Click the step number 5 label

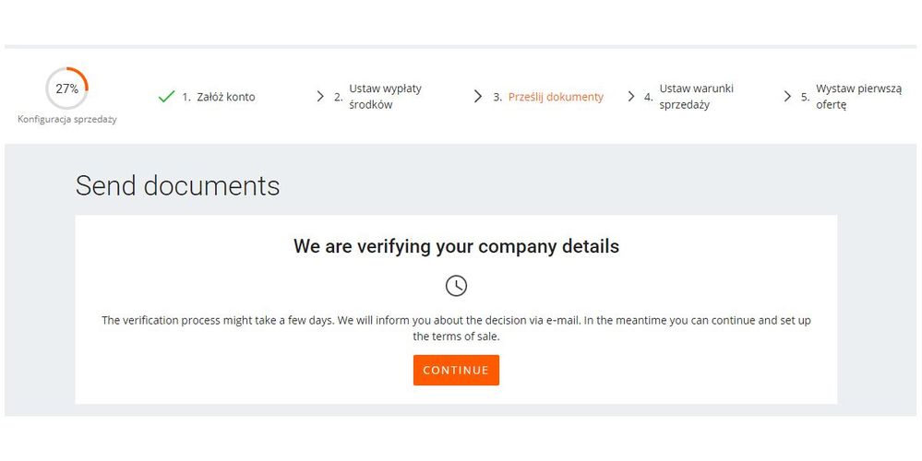click(x=805, y=97)
